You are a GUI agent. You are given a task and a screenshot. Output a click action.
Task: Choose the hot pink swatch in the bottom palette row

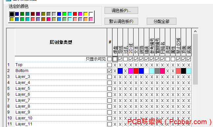tap(48, 19)
